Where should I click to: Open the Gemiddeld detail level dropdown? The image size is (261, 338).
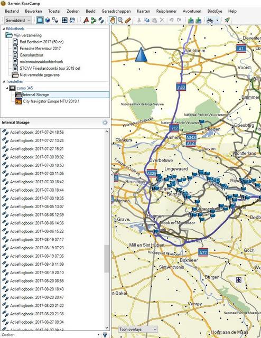point(18,21)
